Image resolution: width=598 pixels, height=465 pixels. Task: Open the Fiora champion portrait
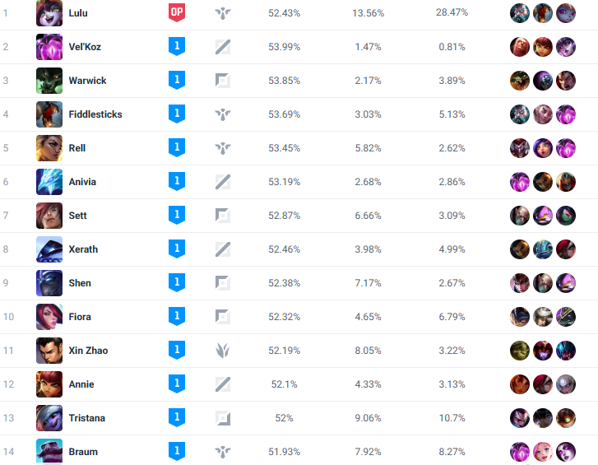click(x=49, y=317)
